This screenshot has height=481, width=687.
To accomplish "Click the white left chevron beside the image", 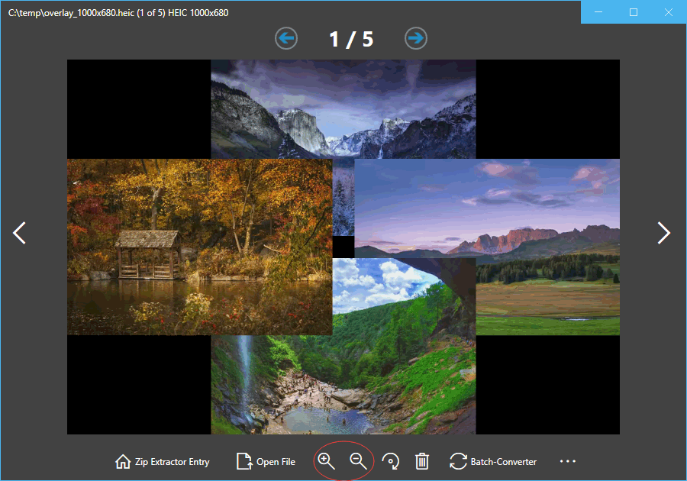I will tap(19, 233).
